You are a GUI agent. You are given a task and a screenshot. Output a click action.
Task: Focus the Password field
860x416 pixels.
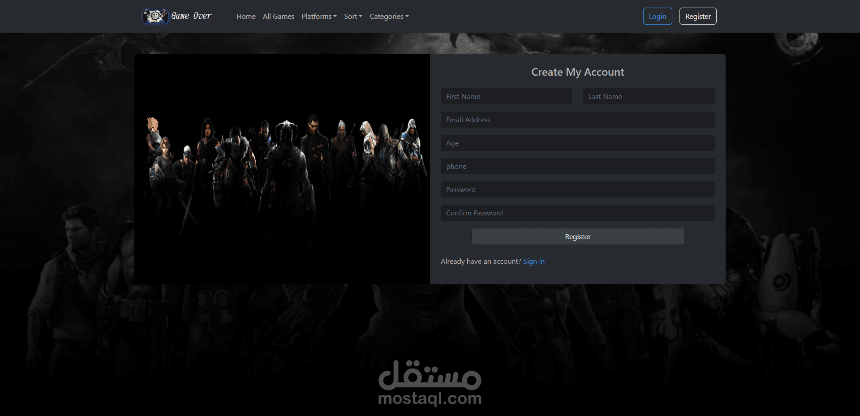[x=578, y=189]
